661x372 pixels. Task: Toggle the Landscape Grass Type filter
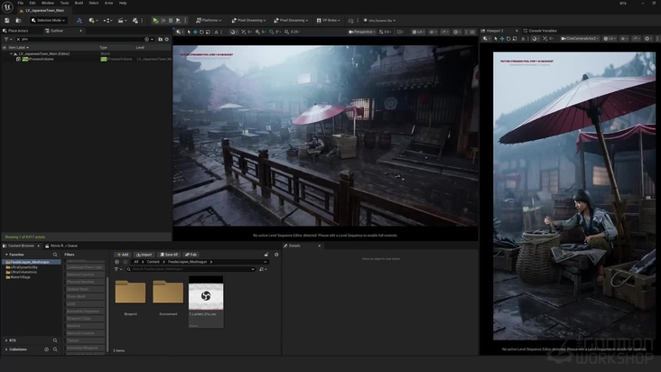85,267
